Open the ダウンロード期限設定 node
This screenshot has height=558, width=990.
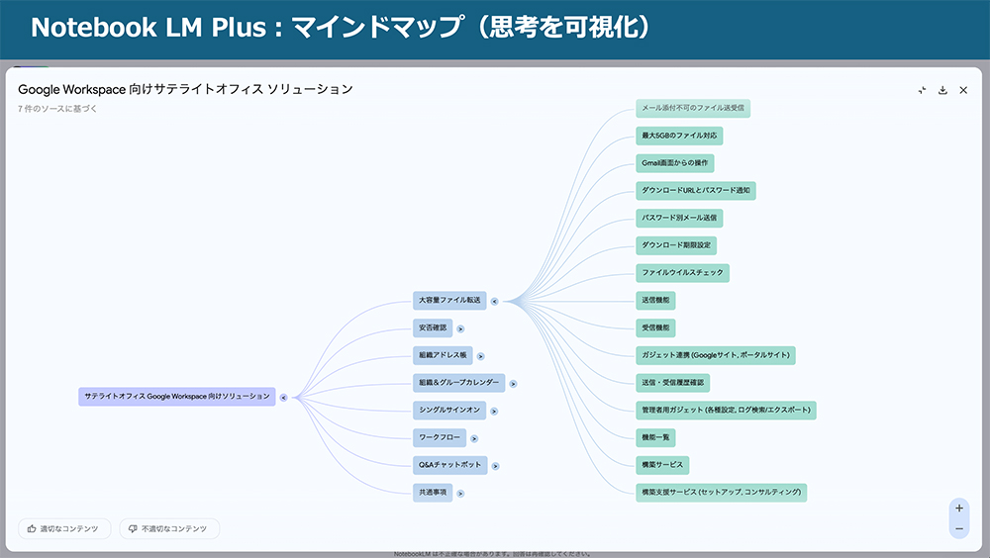point(676,245)
